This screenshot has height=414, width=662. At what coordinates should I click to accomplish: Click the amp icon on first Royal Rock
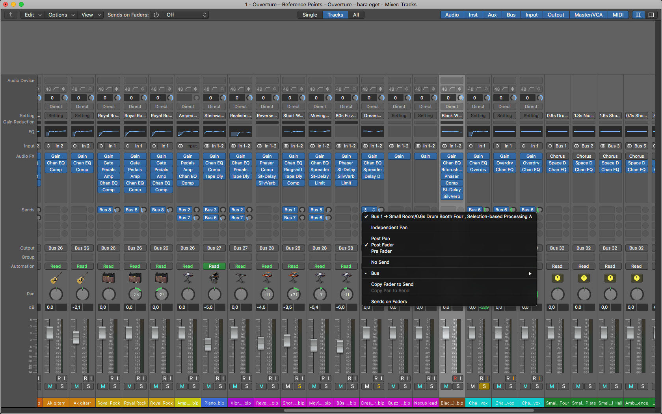coord(108,278)
